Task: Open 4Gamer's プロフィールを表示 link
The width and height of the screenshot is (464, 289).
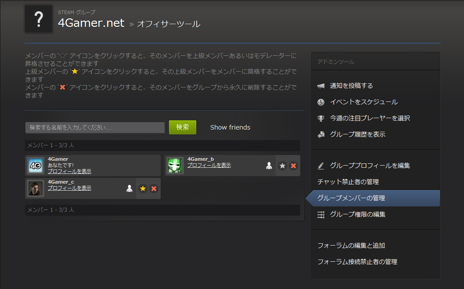Action: pyautogui.click(x=69, y=171)
